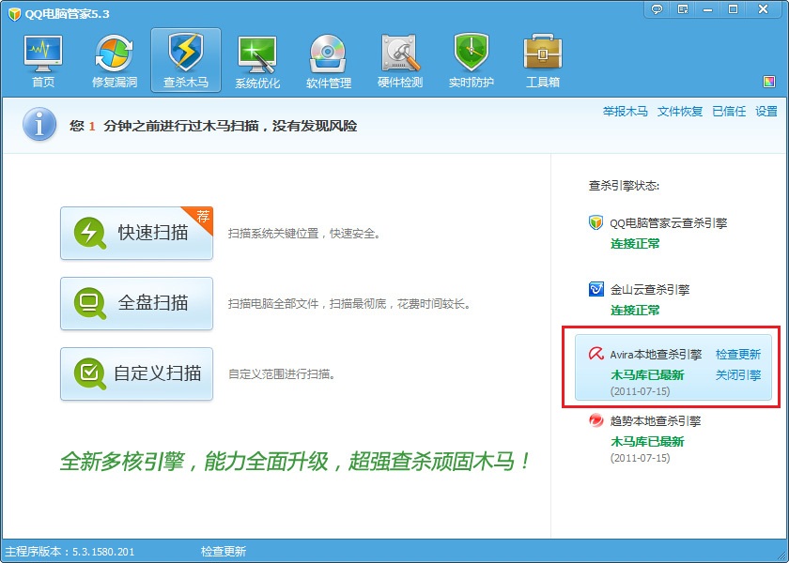Screen dimensions: 789x563
Task: Select the 查杀木马 trojan scan tab
Action: (x=186, y=61)
